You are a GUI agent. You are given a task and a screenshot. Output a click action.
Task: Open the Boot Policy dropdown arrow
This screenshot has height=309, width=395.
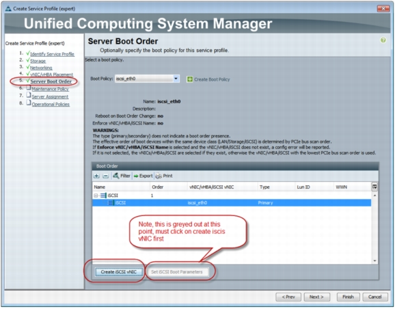pos(176,79)
